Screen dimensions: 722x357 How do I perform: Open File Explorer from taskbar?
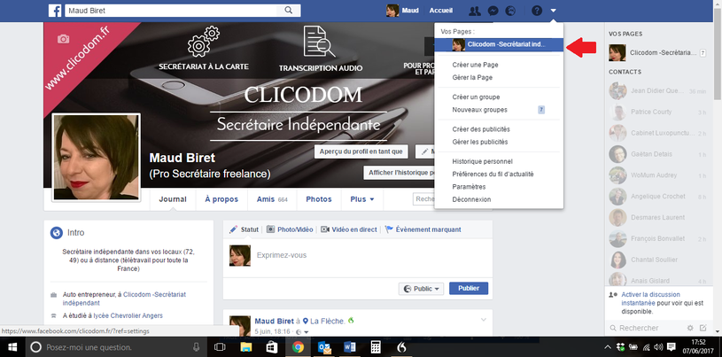coord(246,347)
